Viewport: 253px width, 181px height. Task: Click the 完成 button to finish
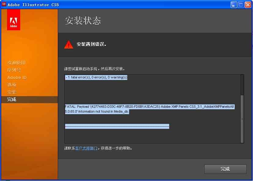tap(225, 169)
